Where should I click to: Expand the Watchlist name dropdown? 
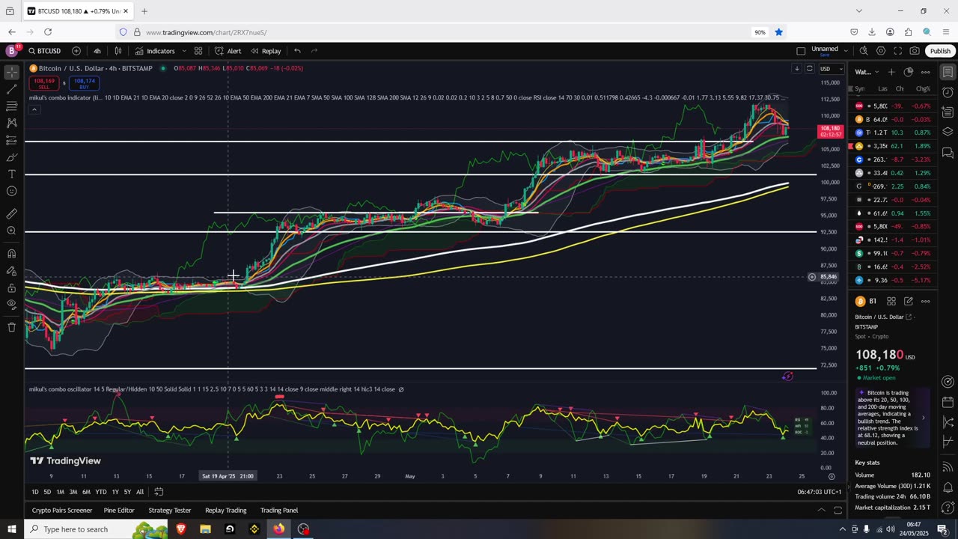point(867,72)
